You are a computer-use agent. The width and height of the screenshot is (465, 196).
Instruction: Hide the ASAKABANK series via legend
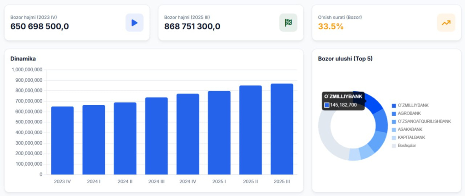[x=409, y=129]
